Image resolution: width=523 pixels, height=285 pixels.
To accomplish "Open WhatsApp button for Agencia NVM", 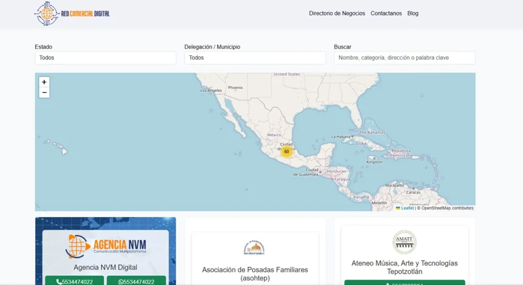I will (136, 281).
